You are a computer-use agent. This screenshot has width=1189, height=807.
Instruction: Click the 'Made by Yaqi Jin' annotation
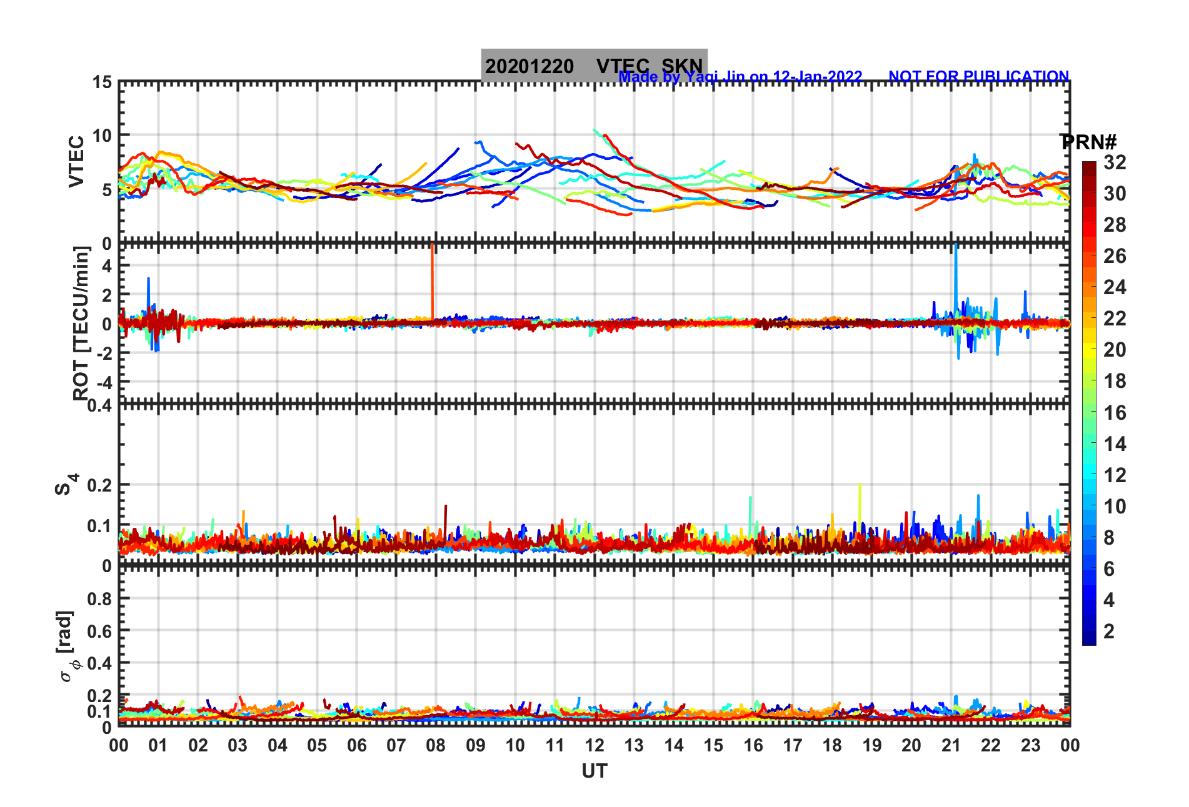click(740, 77)
